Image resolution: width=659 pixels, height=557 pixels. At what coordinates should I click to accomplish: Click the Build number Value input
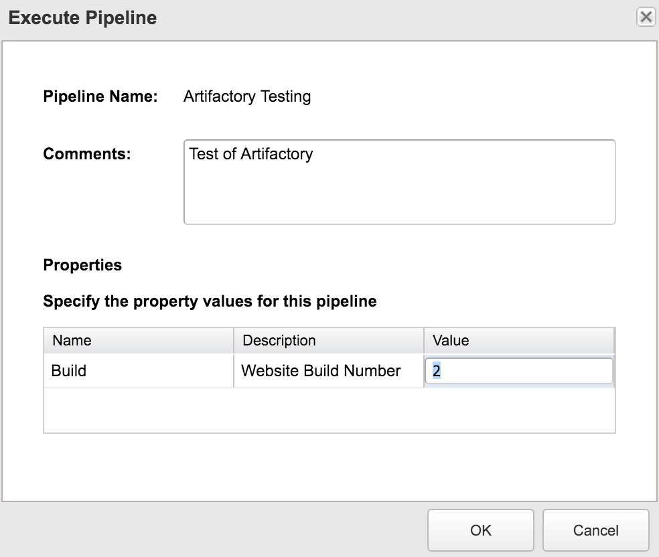pos(519,371)
